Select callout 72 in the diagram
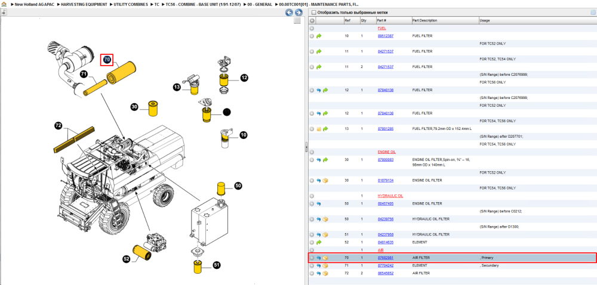597x285 pixels. [59, 125]
